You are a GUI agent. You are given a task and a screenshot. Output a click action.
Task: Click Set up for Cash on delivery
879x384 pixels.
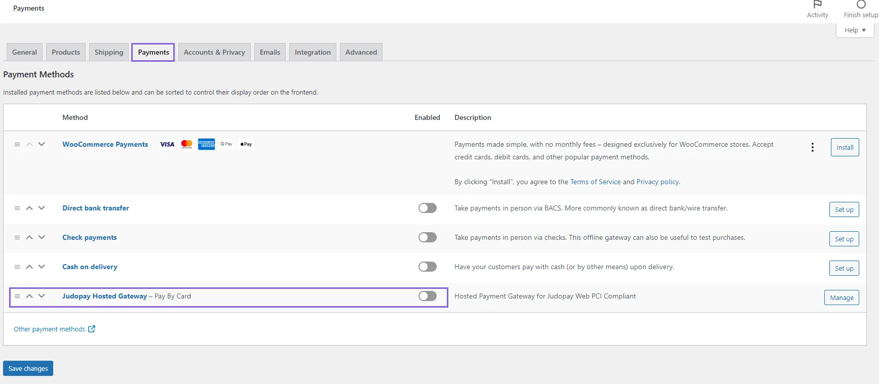(x=844, y=268)
